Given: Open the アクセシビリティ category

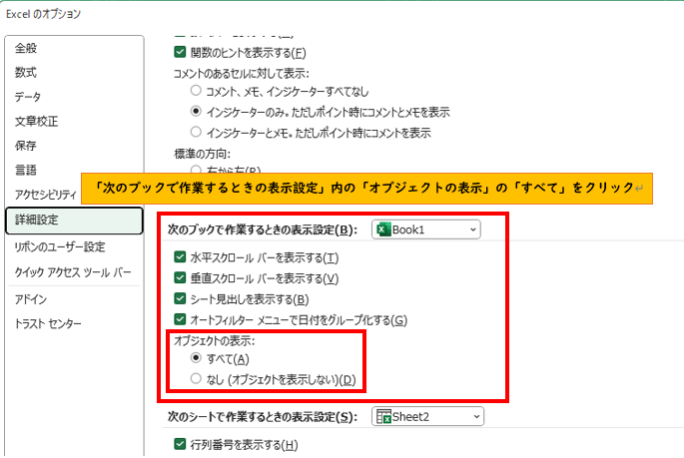Looking at the screenshot, I should coord(46,195).
